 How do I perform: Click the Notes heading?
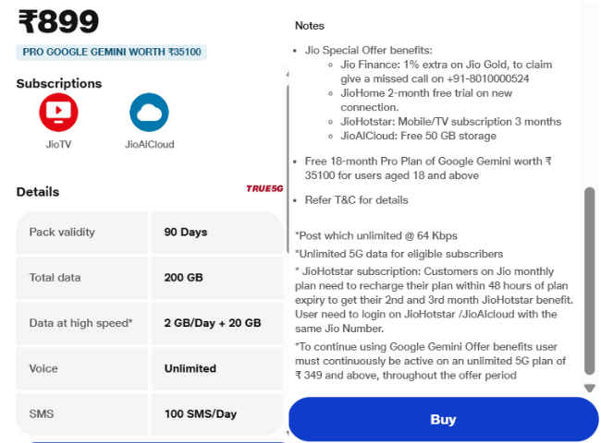(x=310, y=26)
